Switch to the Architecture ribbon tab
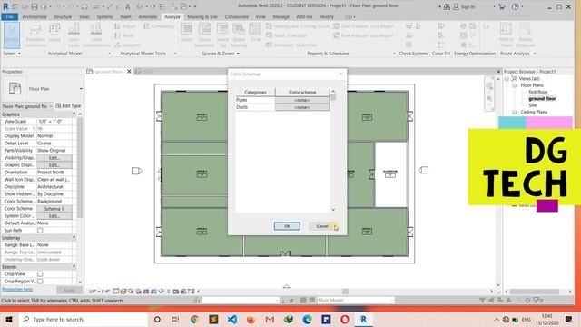This screenshot has height=327, width=581. [34, 17]
